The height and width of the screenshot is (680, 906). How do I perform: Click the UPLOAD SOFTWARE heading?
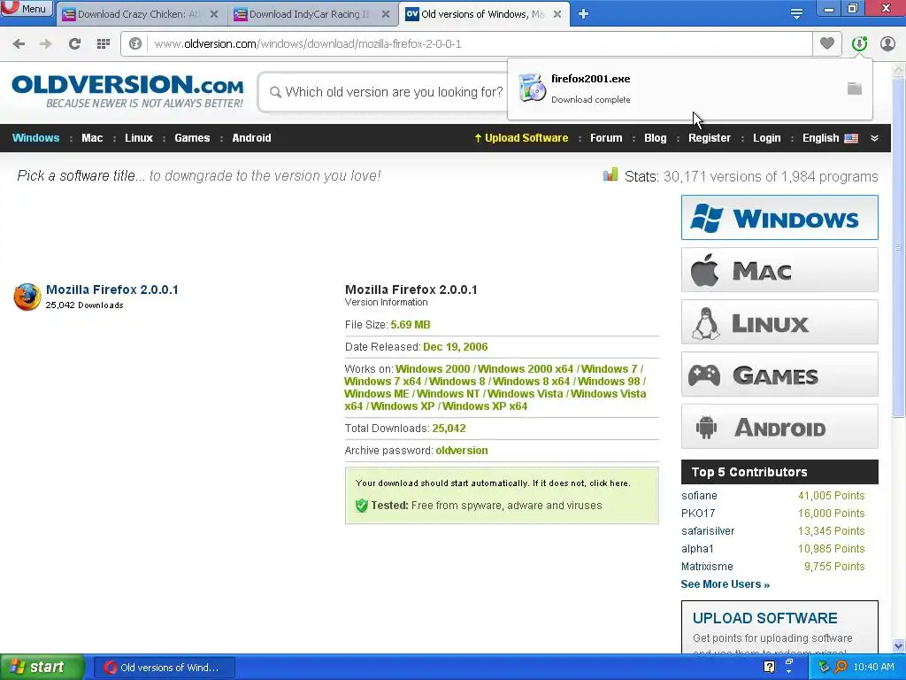coord(765,618)
